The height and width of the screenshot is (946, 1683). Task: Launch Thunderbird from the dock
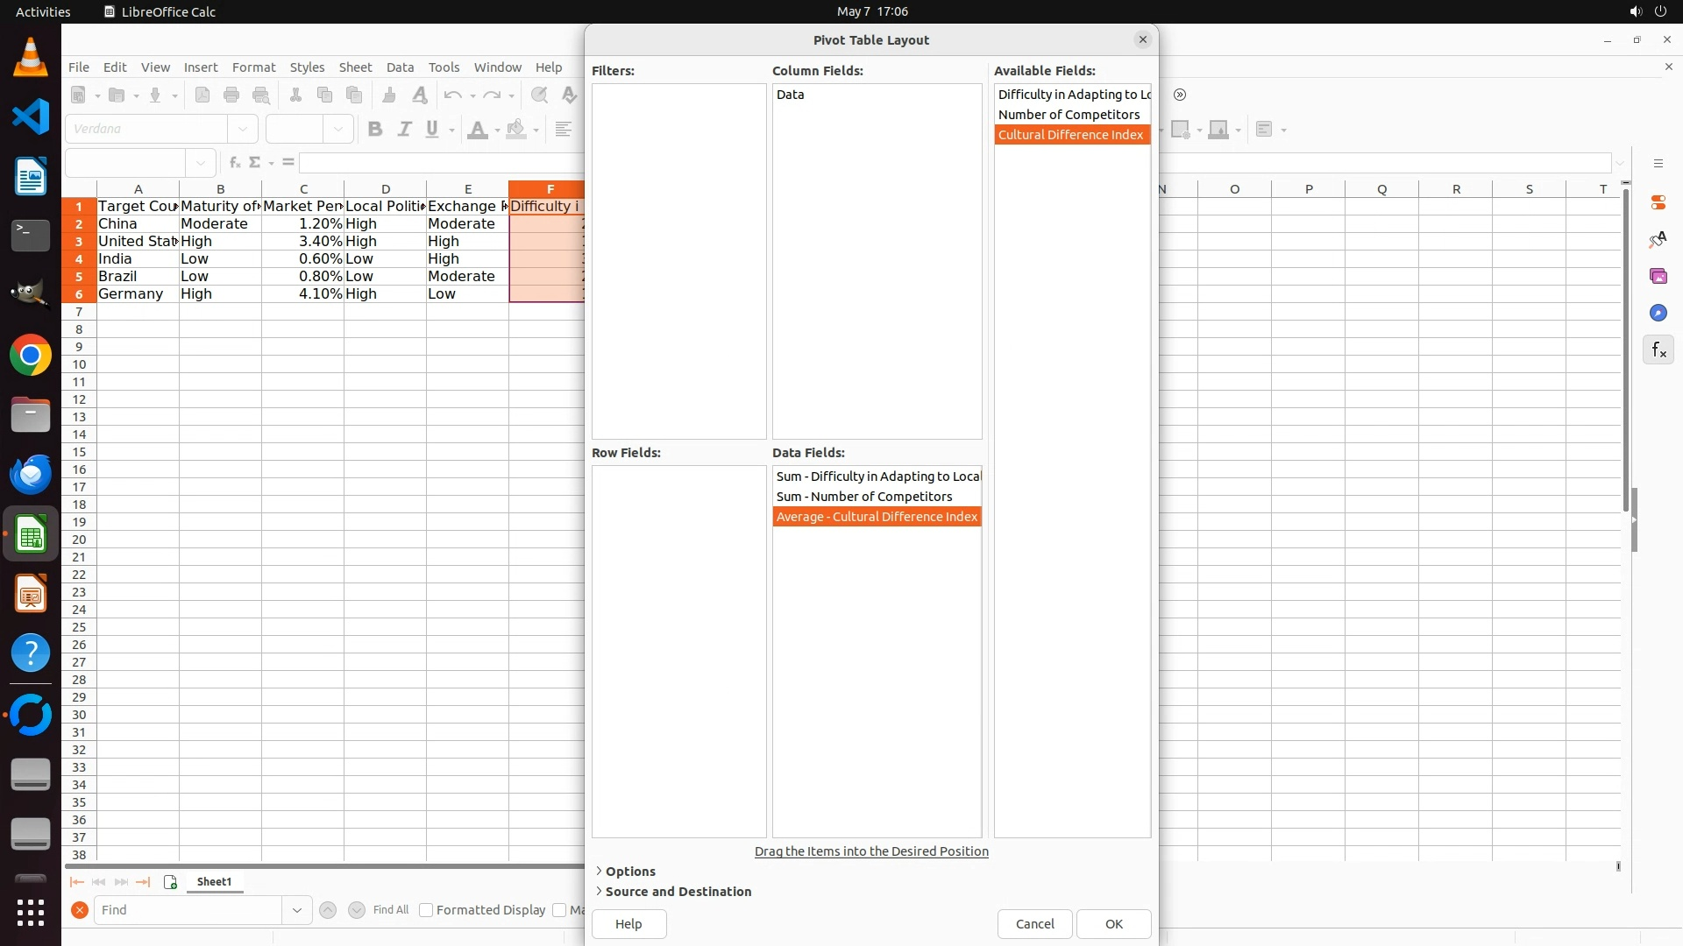[31, 475]
